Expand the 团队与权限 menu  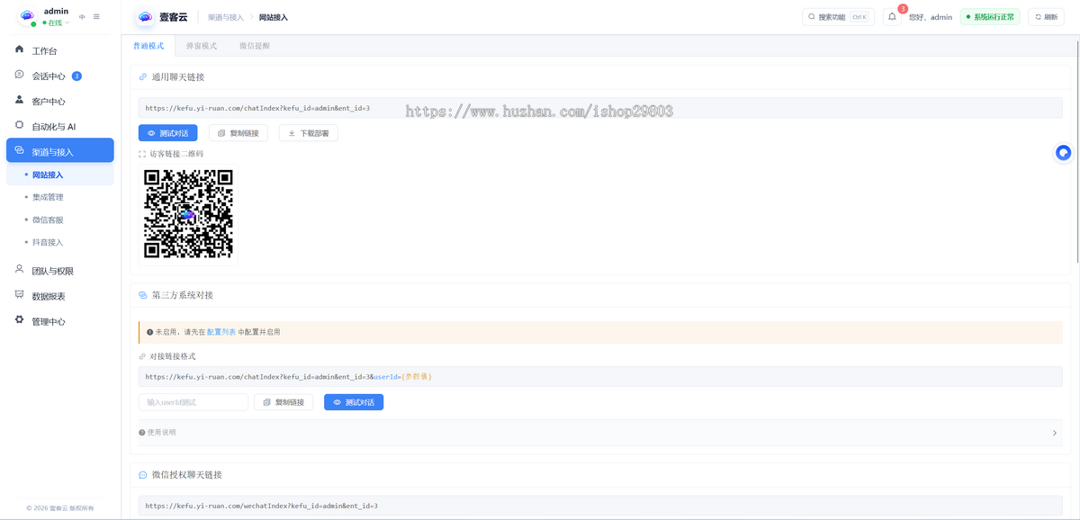(60, 271)
